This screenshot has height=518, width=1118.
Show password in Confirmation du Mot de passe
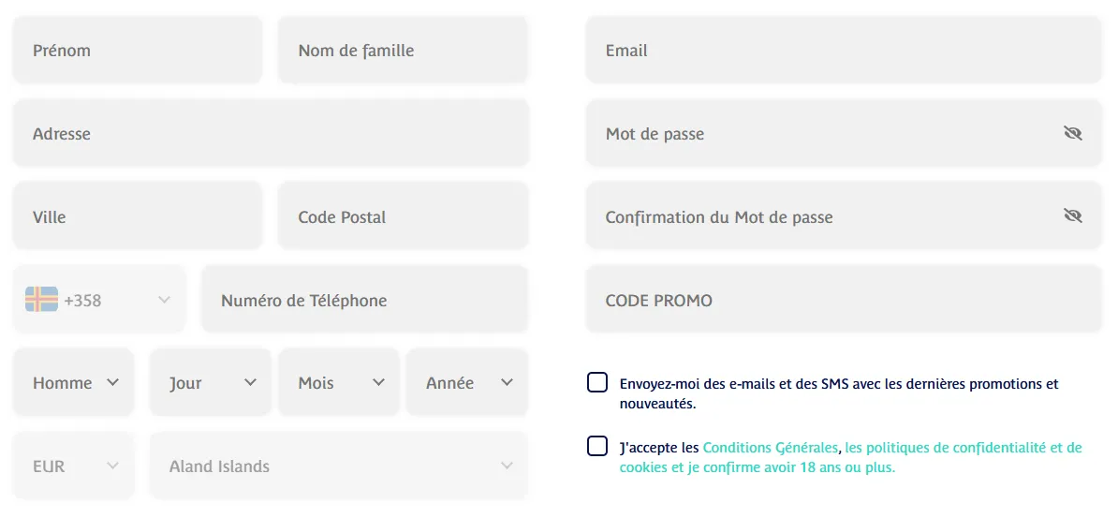(x=1072, y=216)
